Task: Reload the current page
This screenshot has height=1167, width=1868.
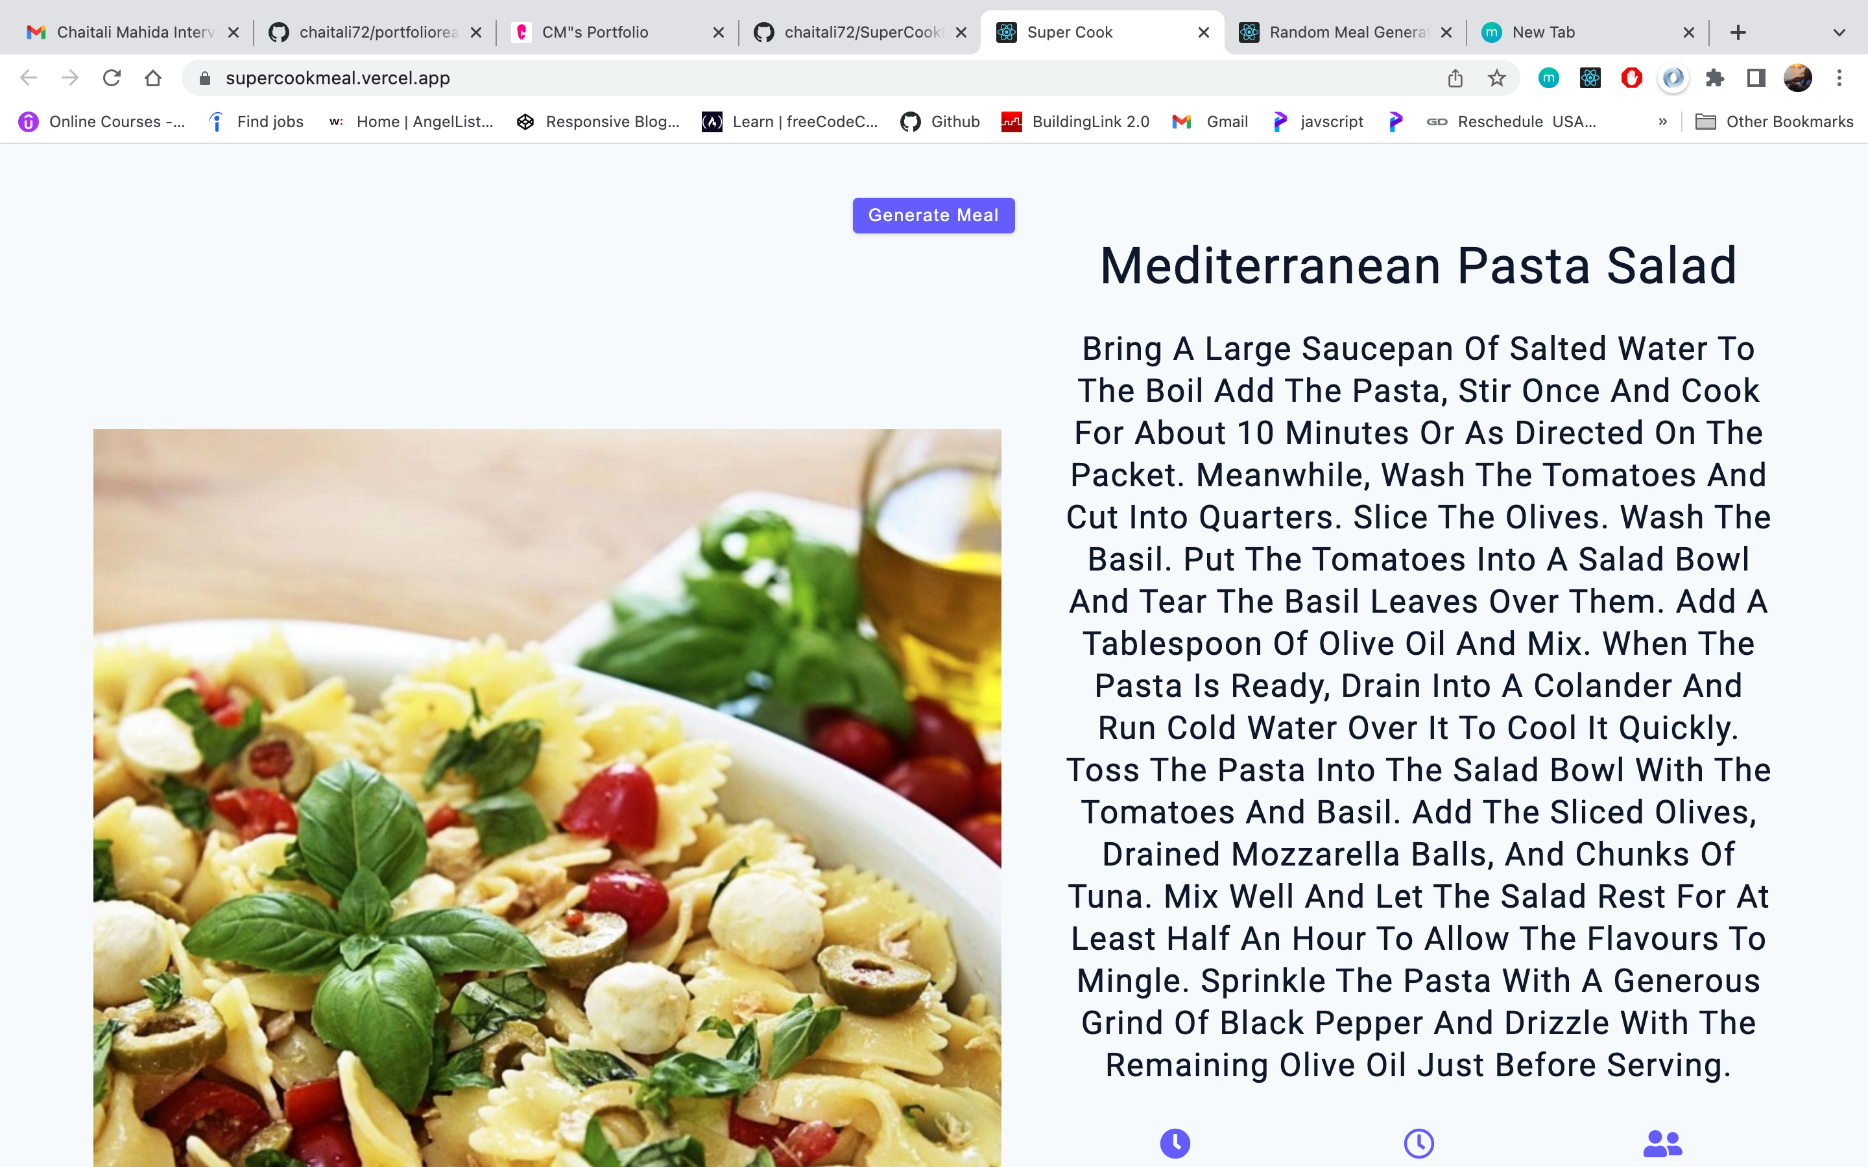Action: 112,78
